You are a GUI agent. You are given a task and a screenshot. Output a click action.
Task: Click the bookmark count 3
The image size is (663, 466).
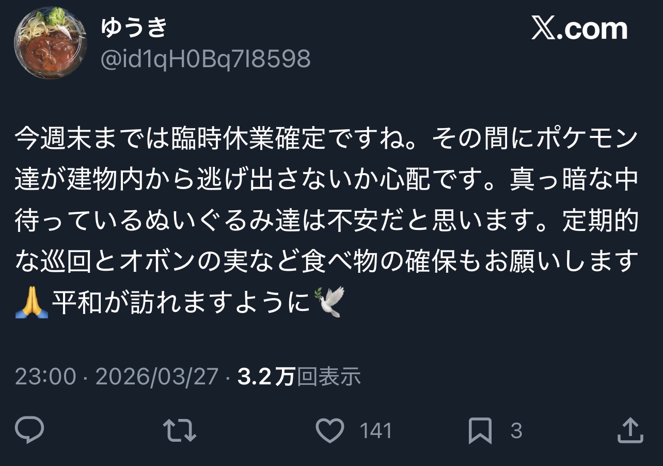[x=516, y=431]
